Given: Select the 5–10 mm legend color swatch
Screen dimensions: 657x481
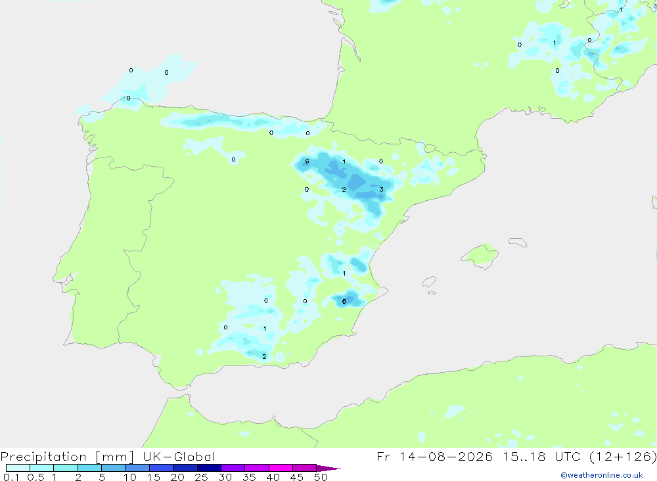Looking at the screenshot, I should [114, 468].
